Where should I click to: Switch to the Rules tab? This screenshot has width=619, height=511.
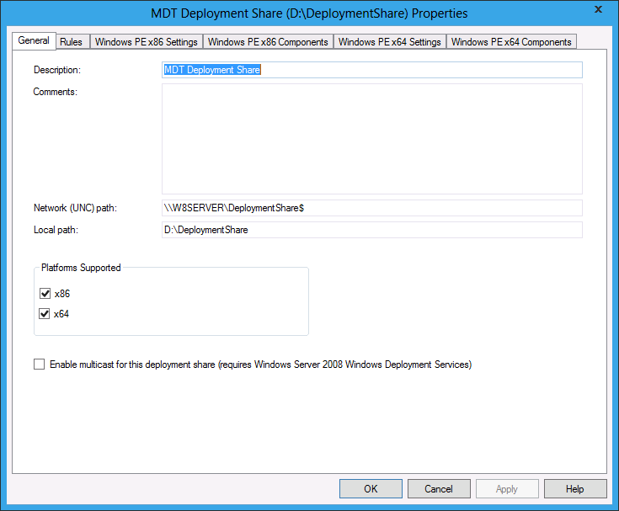tap(72, 42)
